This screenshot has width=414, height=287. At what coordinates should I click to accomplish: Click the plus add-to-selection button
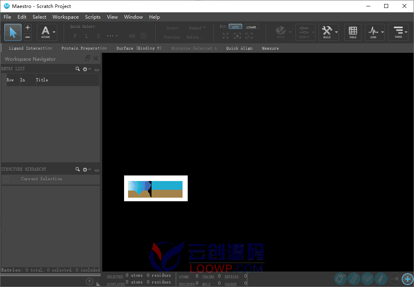tap(27, 28)
